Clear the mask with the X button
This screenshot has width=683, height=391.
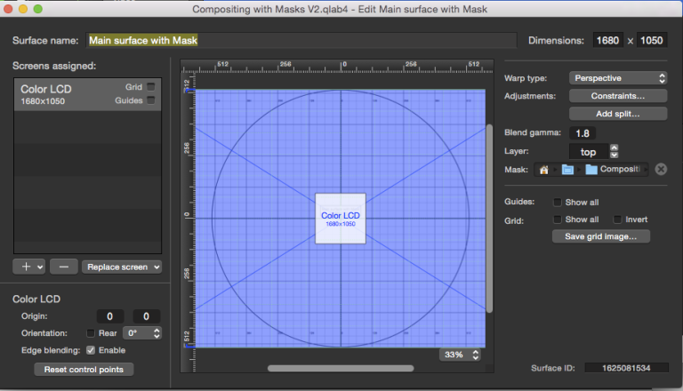[661, 170]
